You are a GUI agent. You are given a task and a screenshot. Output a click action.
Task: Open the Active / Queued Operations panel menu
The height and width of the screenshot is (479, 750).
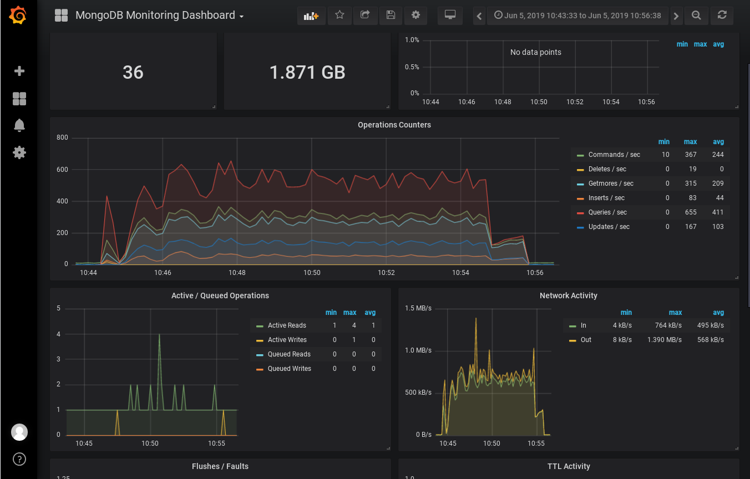click(x=220, y=295)
